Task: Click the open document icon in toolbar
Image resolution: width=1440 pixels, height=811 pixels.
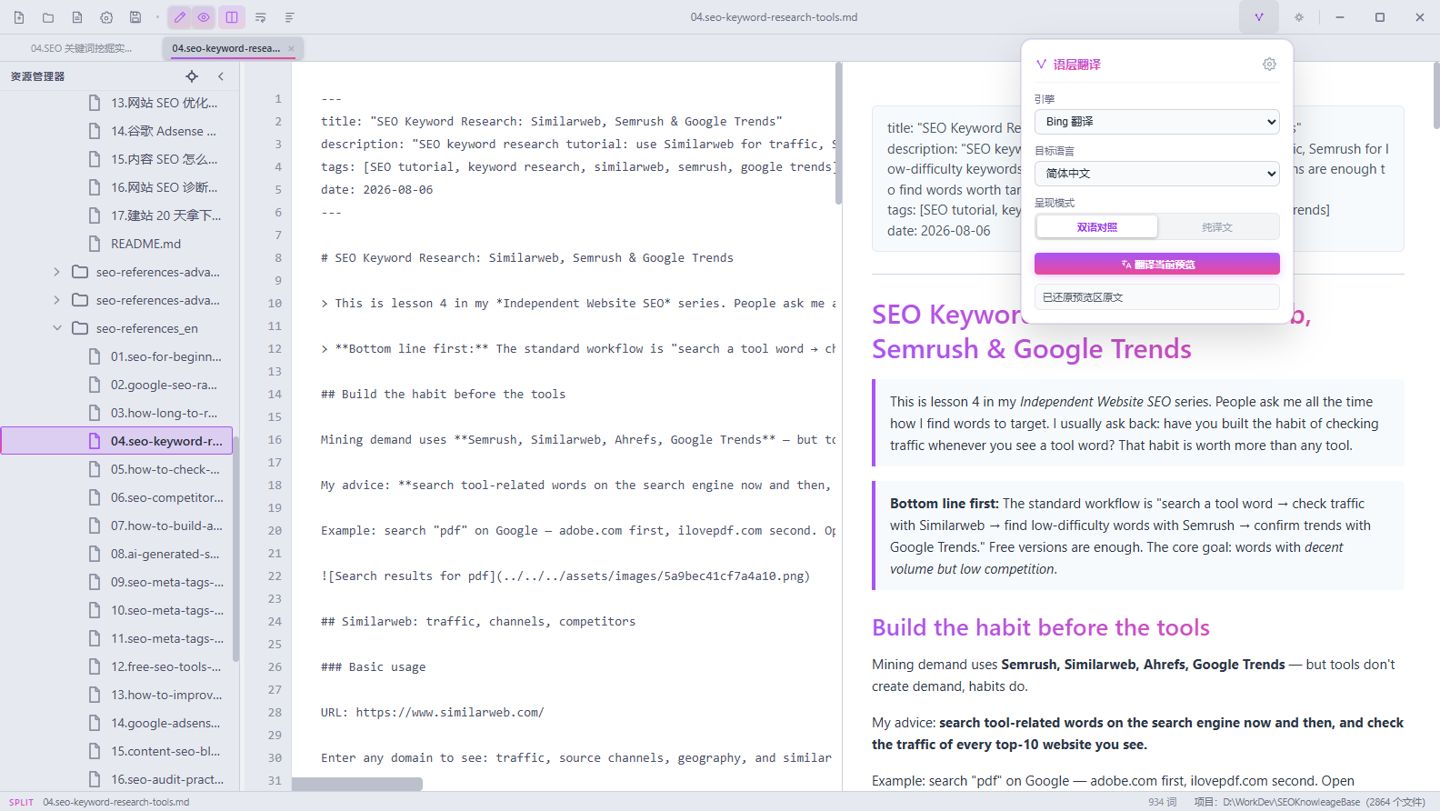Action: (77, 17)
